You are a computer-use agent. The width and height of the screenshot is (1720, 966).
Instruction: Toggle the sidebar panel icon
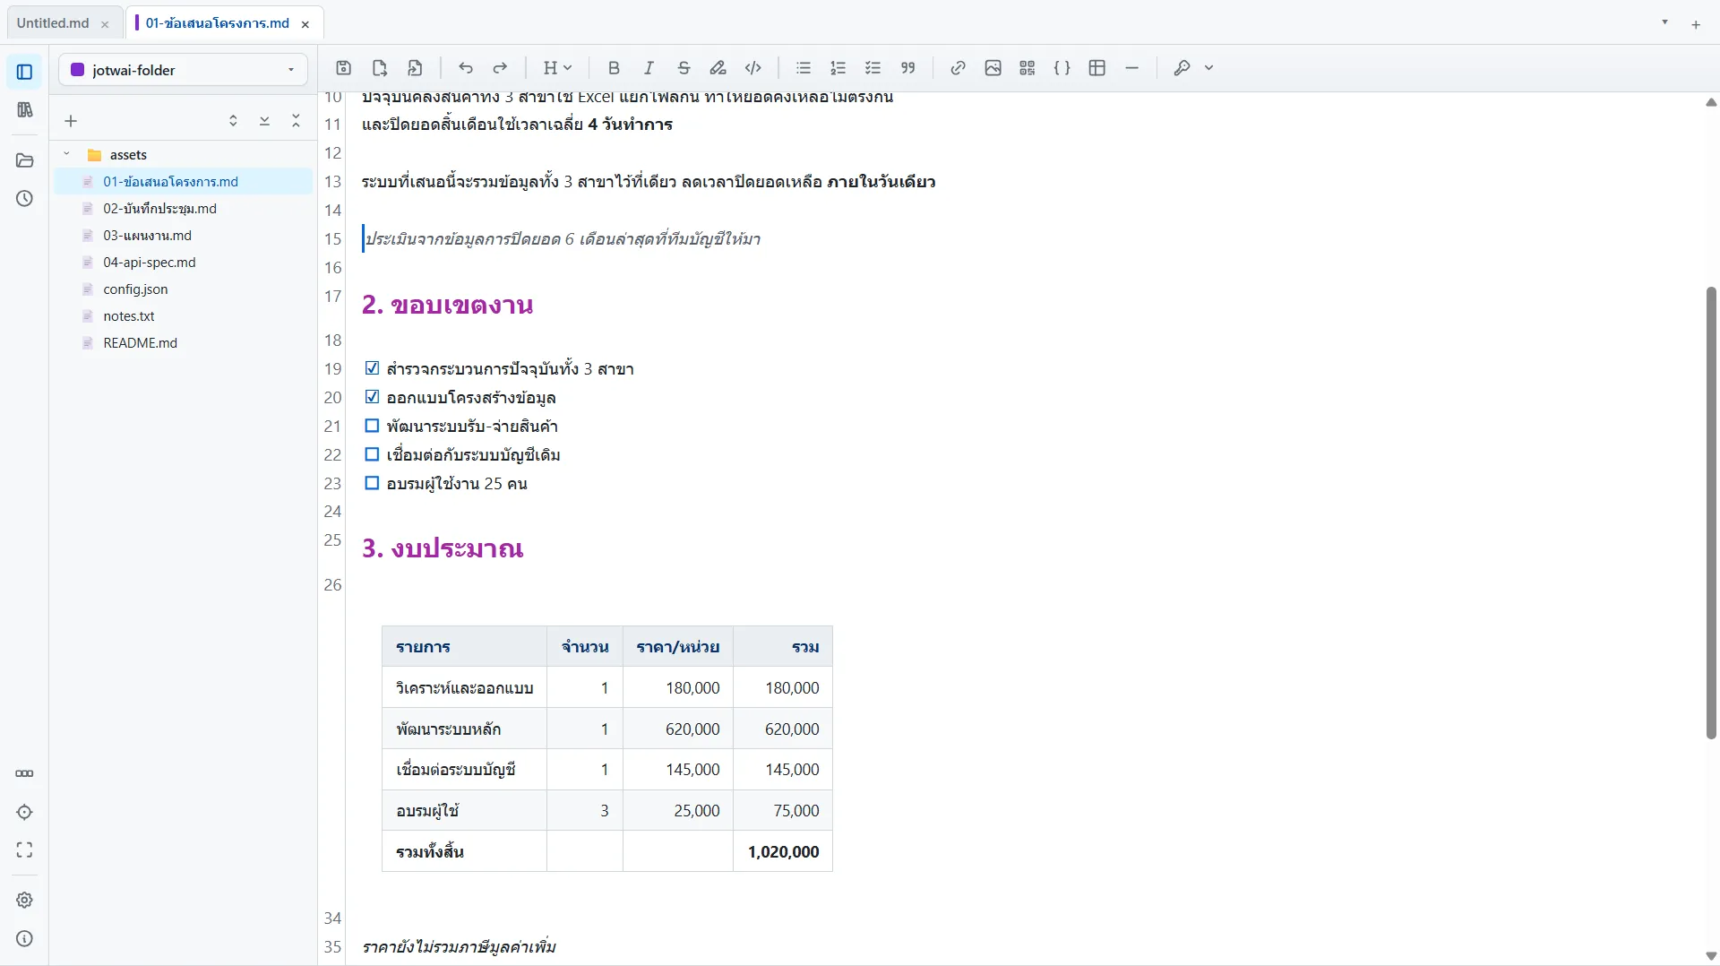tap(24, 72)
